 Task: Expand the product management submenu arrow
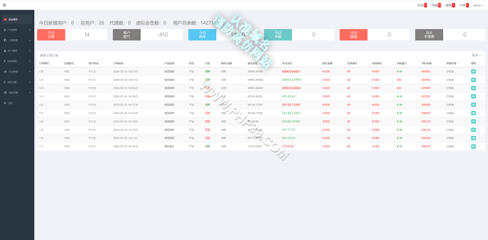coord(30,30)
